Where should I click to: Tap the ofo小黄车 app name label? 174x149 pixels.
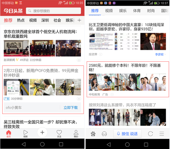click(x=14, y=108)
